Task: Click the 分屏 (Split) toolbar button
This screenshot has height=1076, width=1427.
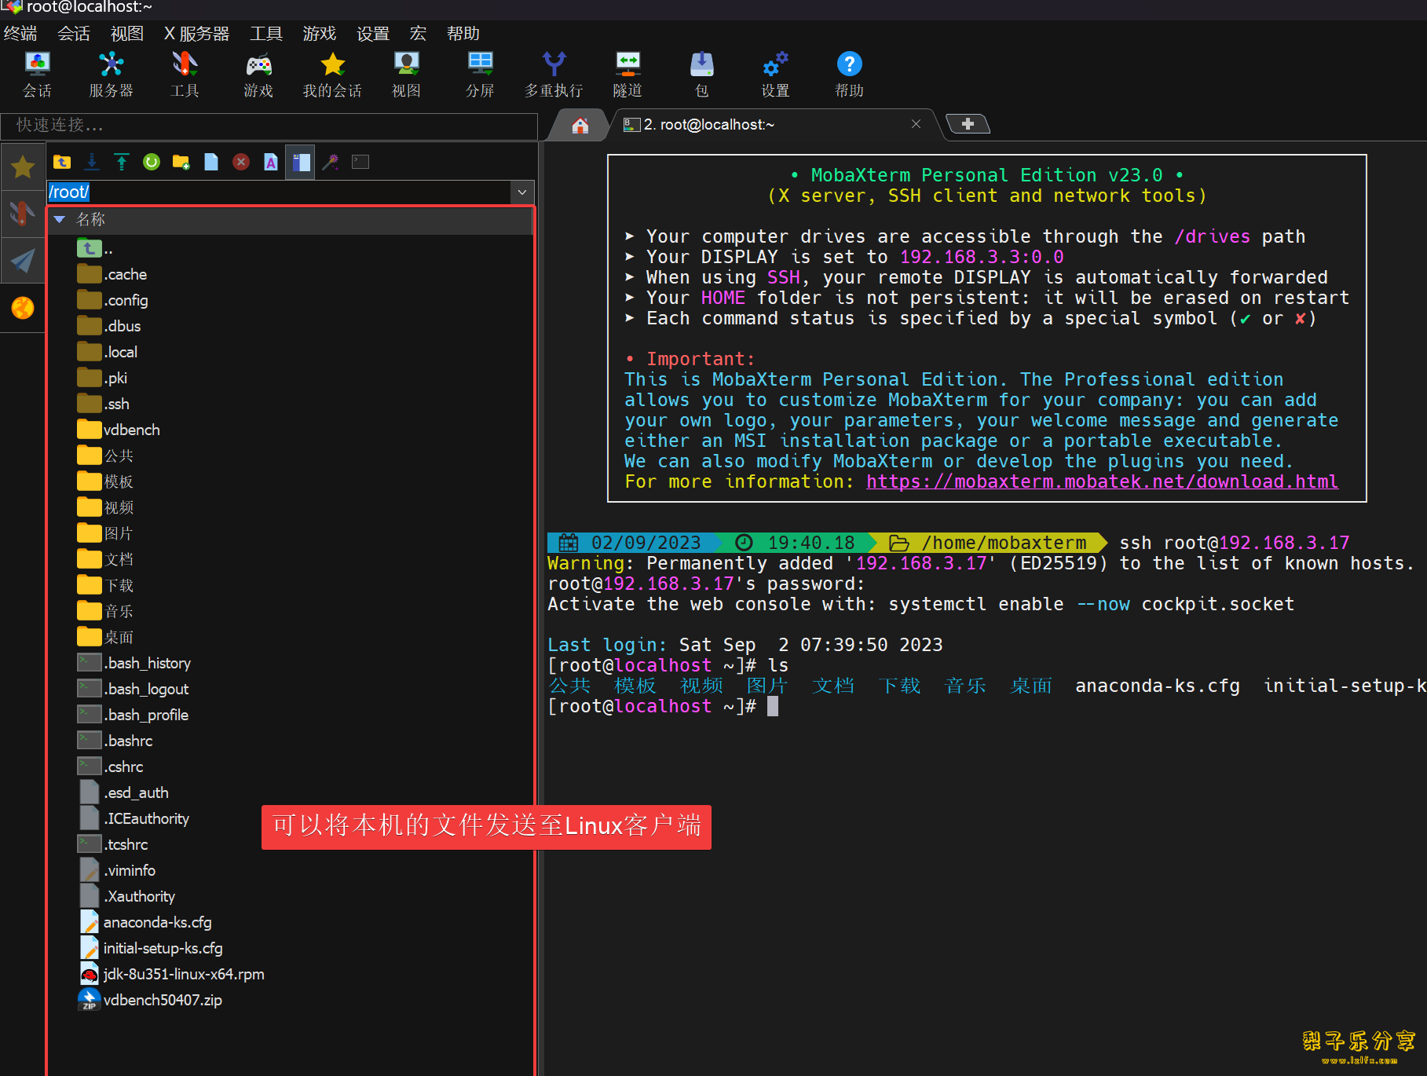Action: [480, 75]
